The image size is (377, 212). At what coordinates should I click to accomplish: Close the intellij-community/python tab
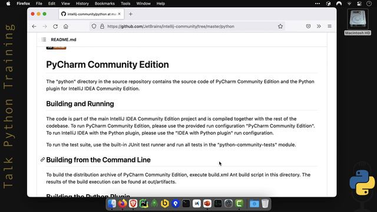click(x=119, y=14)
